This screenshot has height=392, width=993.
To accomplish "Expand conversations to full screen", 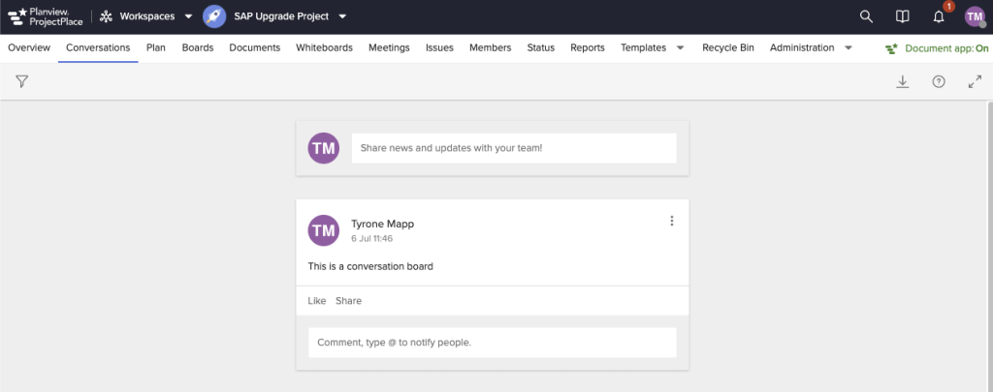I will pos(975,82).
